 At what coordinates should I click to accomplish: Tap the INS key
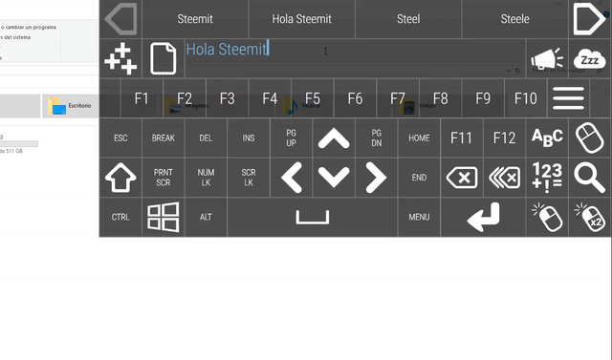pyautogui.click(x=249, y=138)
